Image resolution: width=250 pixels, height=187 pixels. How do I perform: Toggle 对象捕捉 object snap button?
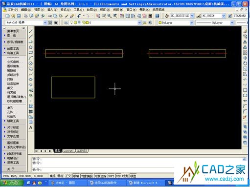click(x=87, y=176)
